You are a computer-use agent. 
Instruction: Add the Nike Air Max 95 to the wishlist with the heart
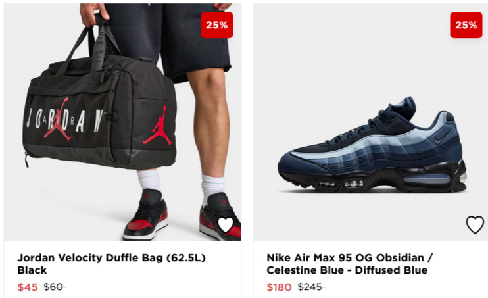pos(475,224)
